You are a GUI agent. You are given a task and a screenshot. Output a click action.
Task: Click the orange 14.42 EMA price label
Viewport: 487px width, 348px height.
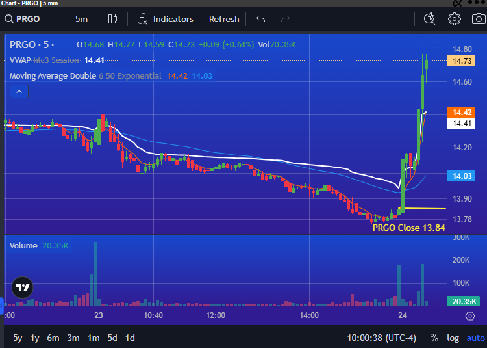tap(461, 112)
